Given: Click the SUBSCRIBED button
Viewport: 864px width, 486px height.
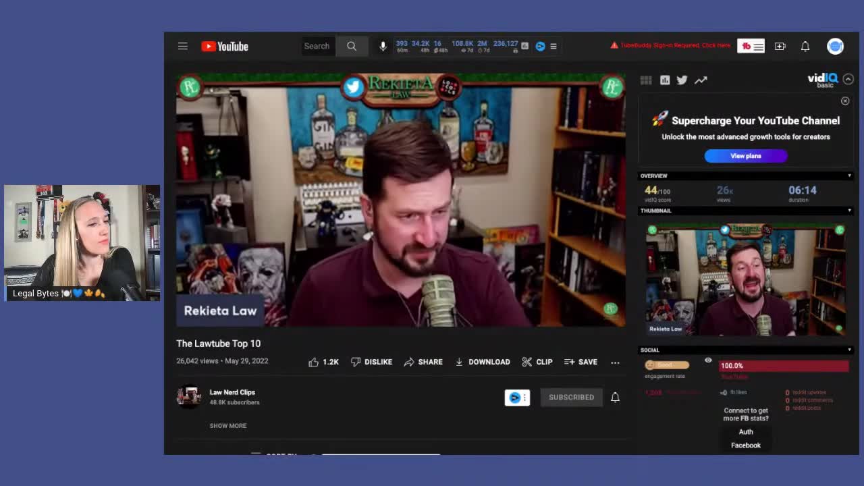Looking at the screenshot, I should tap(572, 398).
